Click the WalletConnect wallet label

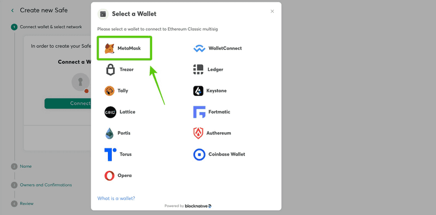pos(225,48)
